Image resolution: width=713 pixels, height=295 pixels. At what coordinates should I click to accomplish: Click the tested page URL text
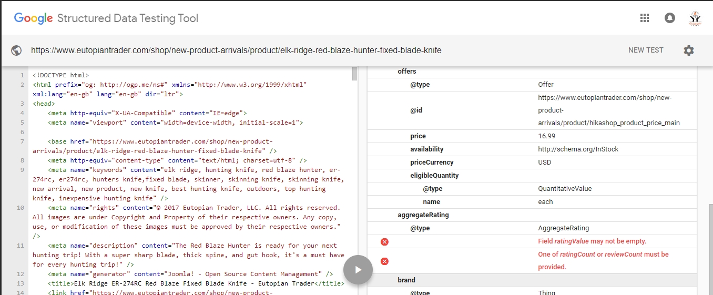(236, 50)
